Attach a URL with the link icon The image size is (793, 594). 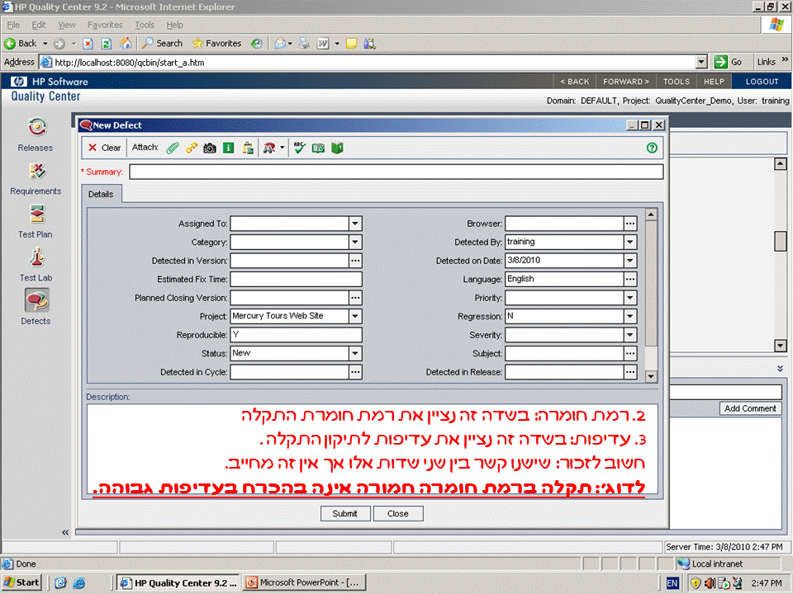click(x=191, y=148)
